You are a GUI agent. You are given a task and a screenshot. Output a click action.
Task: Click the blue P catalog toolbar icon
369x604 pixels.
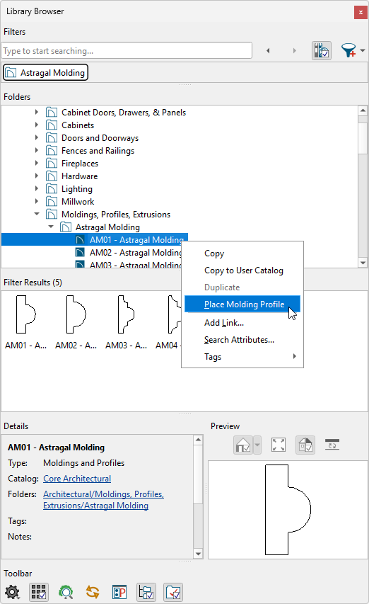(119, 592)
